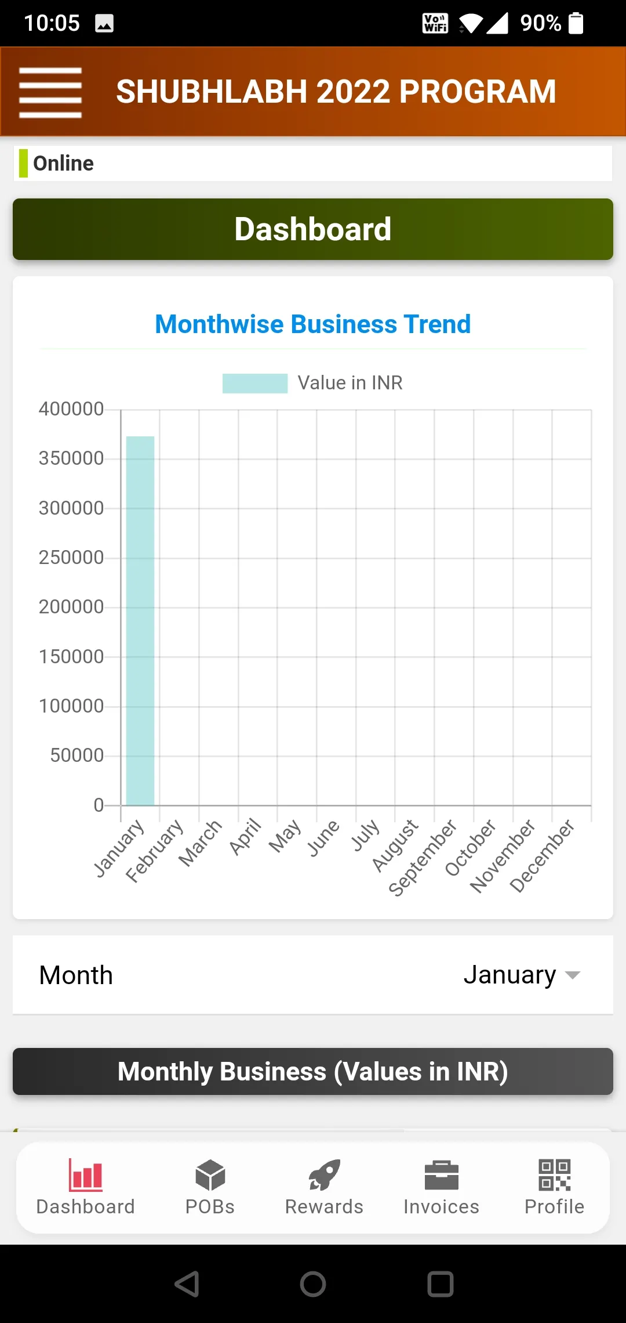Tap the Online status label

pyautogui.click(x=63, y=163)
